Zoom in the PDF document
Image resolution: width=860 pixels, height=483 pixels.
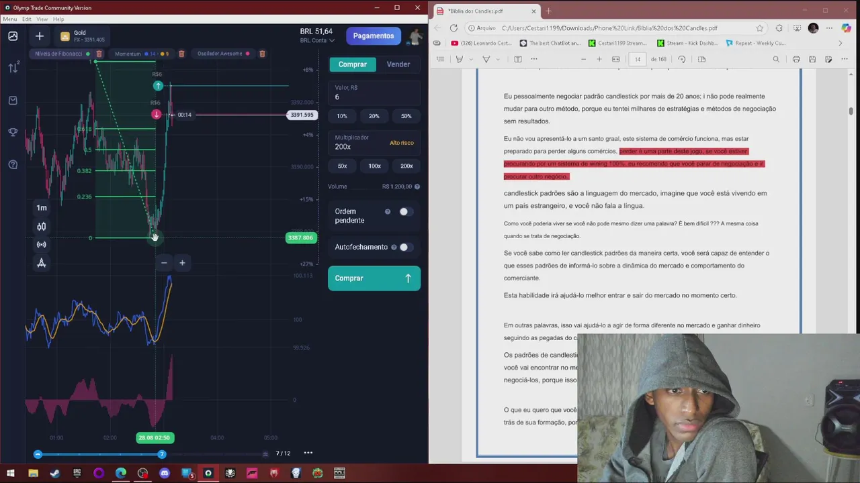coord(599,59)
